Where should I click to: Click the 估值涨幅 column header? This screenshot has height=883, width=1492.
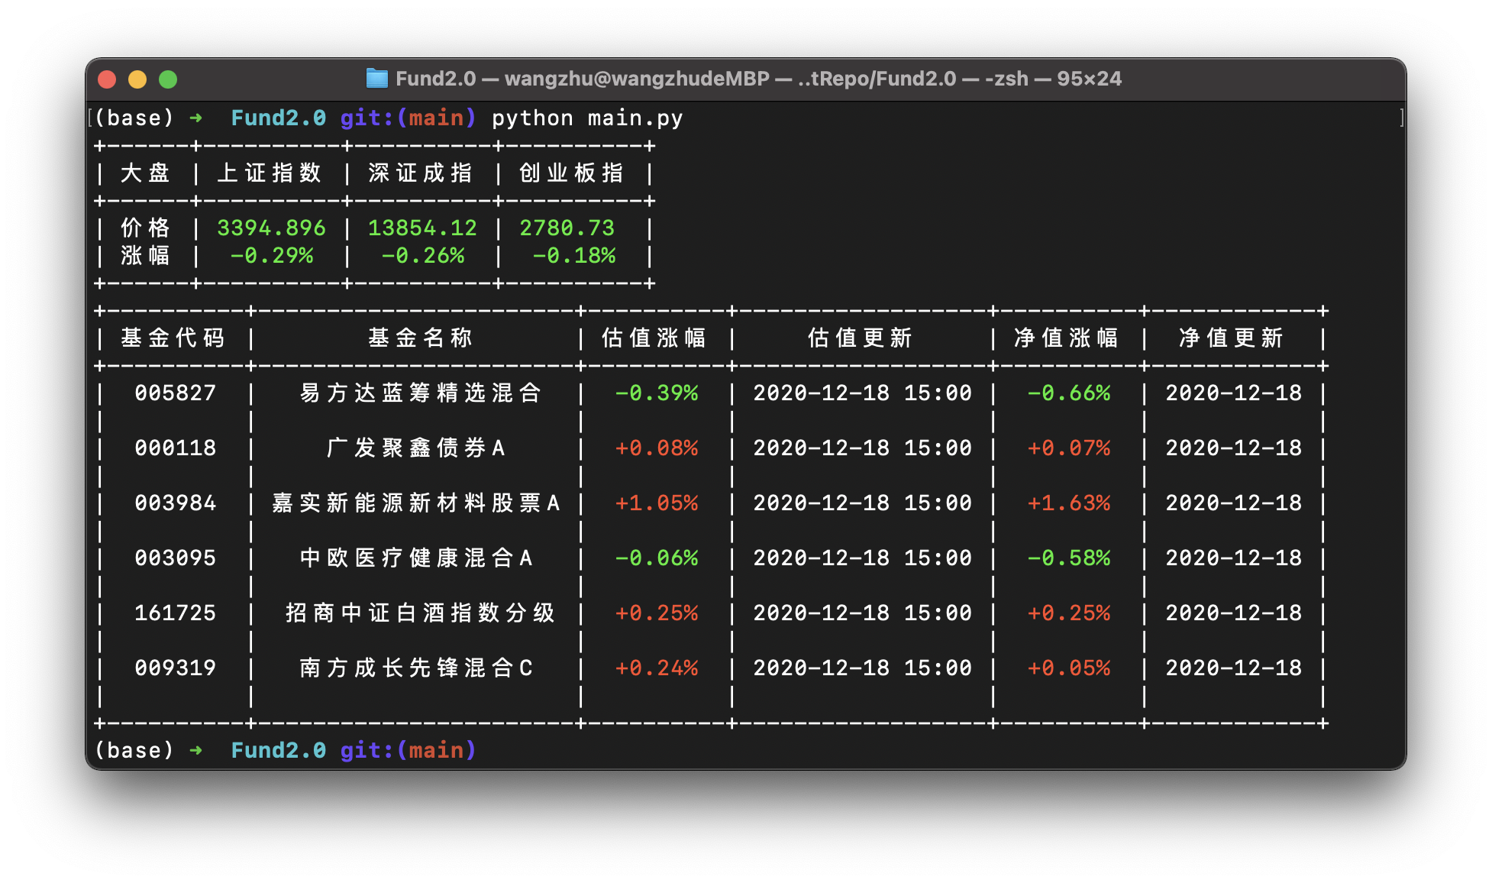coord(654,338)
